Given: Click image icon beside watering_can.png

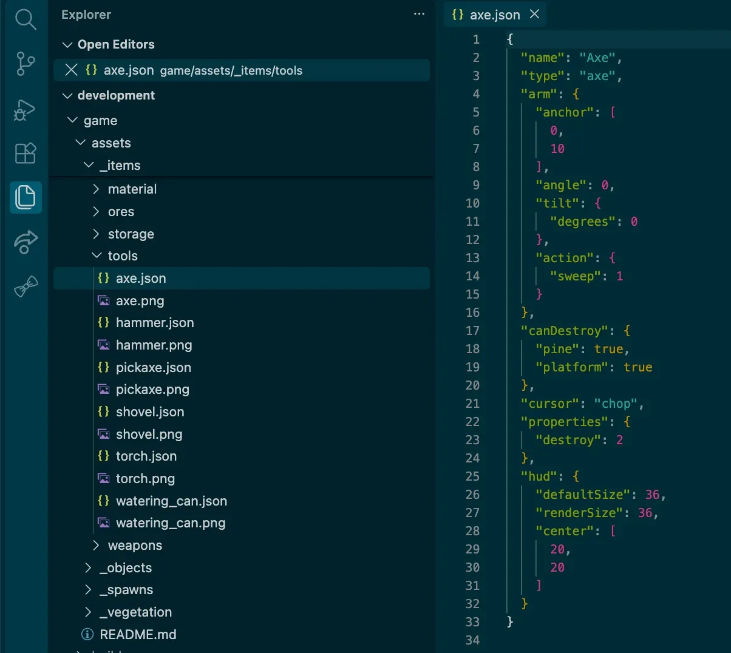Looking at the screenshot, I should 104,523.
